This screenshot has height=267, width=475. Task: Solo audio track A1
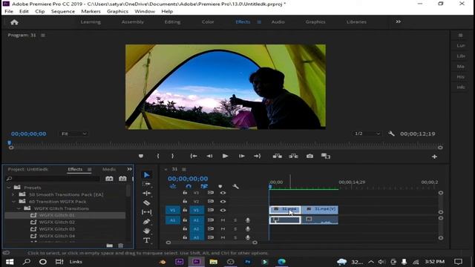coord(235,220)
